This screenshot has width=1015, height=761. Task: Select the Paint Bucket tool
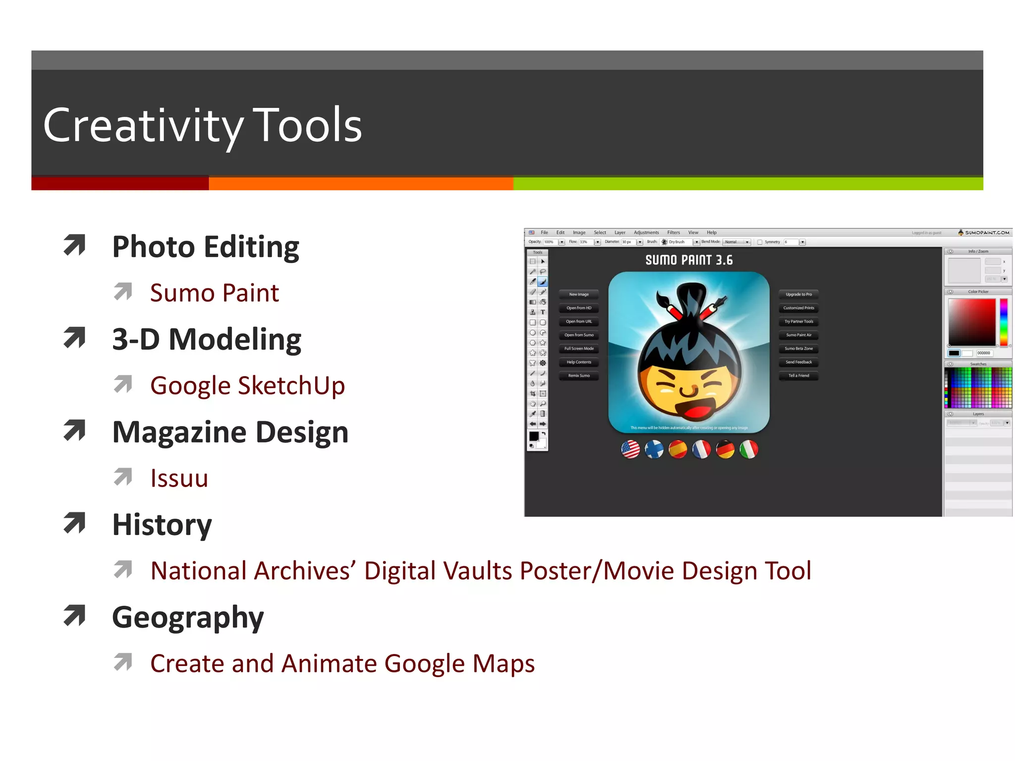tap(543, 302)
